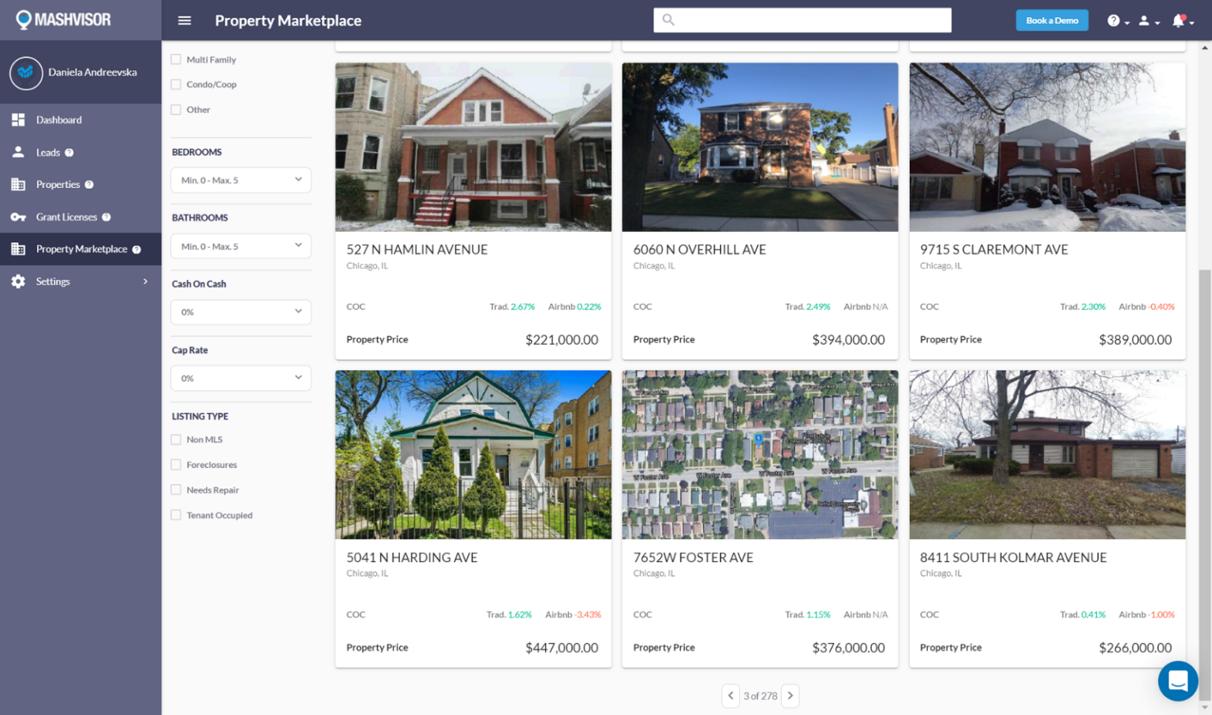Expand the Cap Rate dropdown
This screenshot has height=715, width=1212.
coord(241,377)
